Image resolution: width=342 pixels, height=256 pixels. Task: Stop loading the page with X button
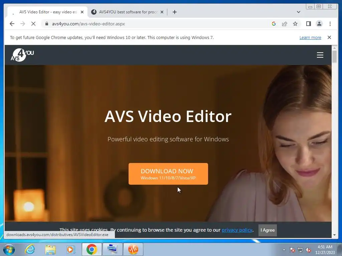(33, 24)
